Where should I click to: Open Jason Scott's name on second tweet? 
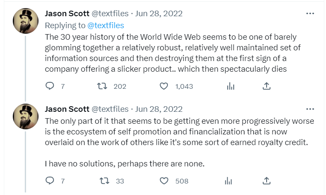point(67,109)
